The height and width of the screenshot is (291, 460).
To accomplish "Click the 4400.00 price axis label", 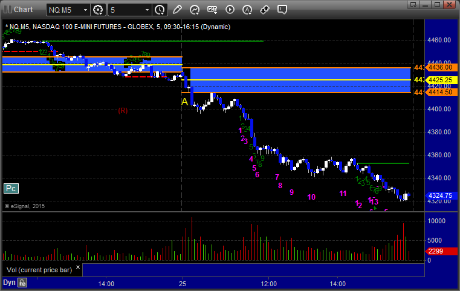I will pos(439,110).
